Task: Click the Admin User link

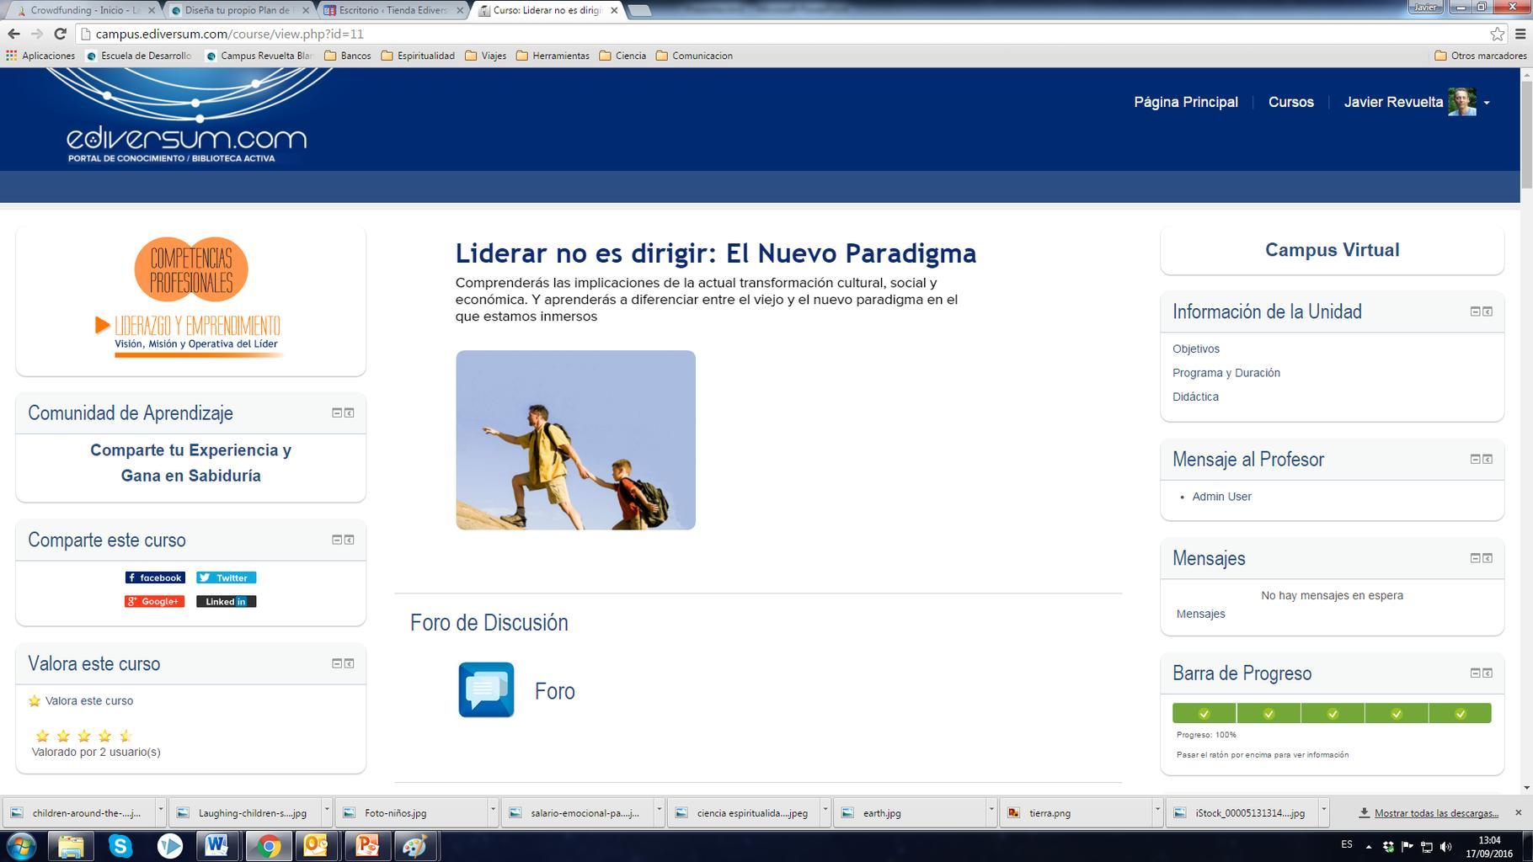Action: click(1221, 497)
